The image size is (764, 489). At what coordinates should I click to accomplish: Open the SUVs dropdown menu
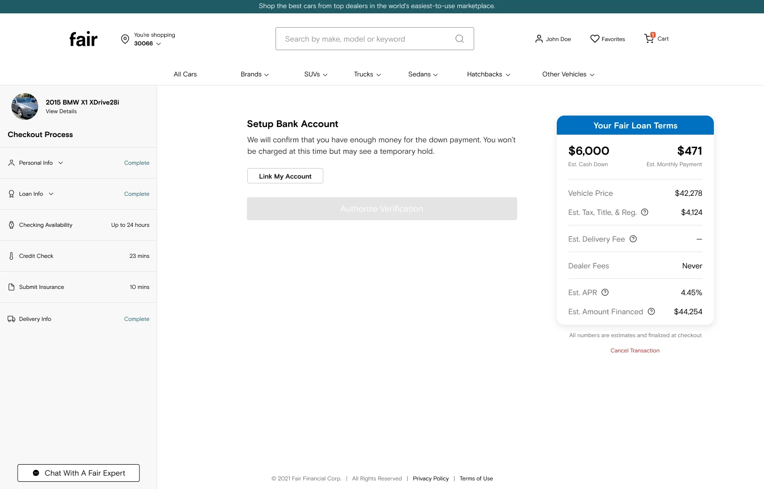pyautogui.click(x=316, y=74)
